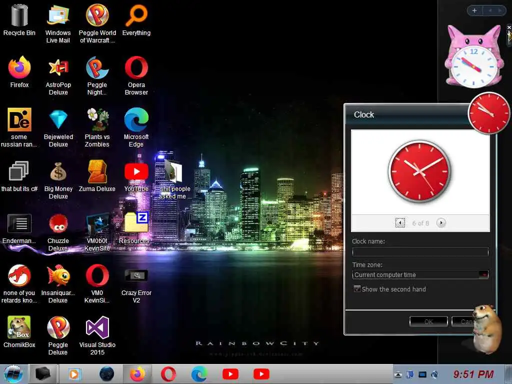Open Visual Studio 2015

pos(97,335)
